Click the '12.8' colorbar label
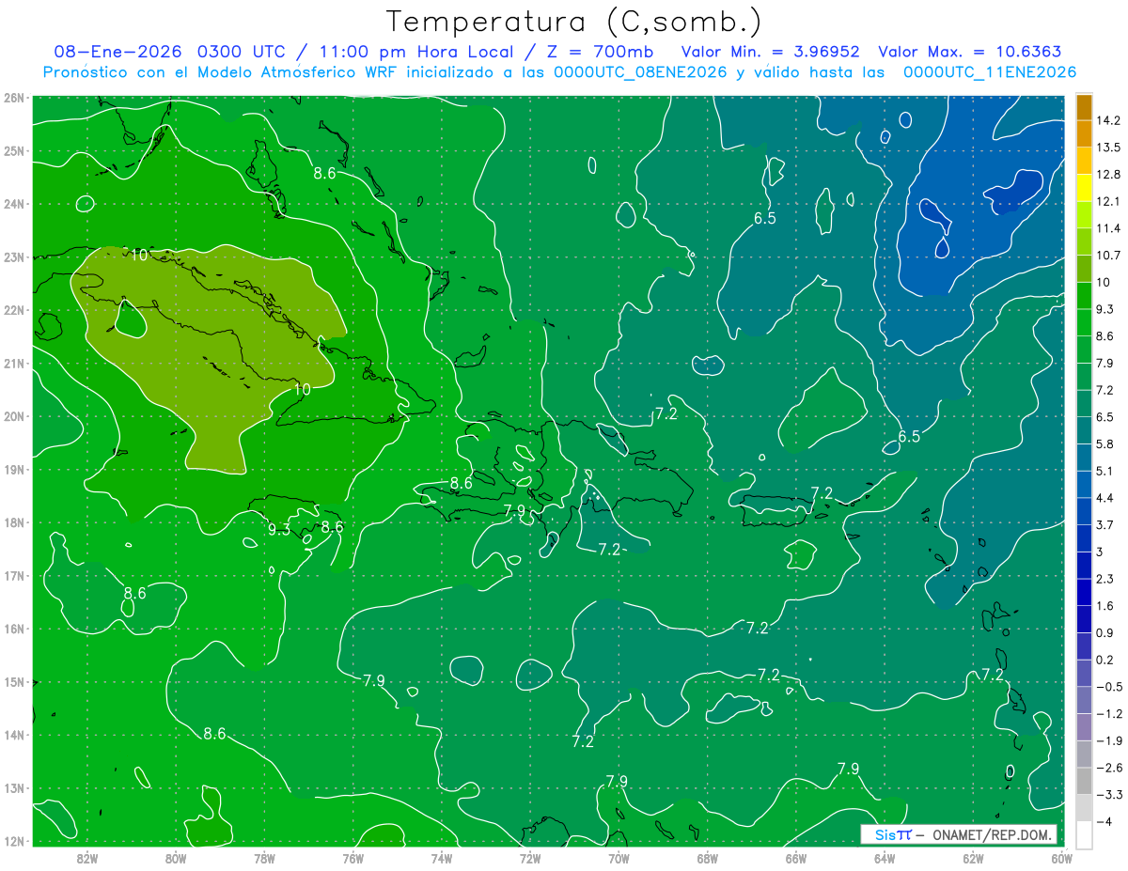 [1107, 175]
